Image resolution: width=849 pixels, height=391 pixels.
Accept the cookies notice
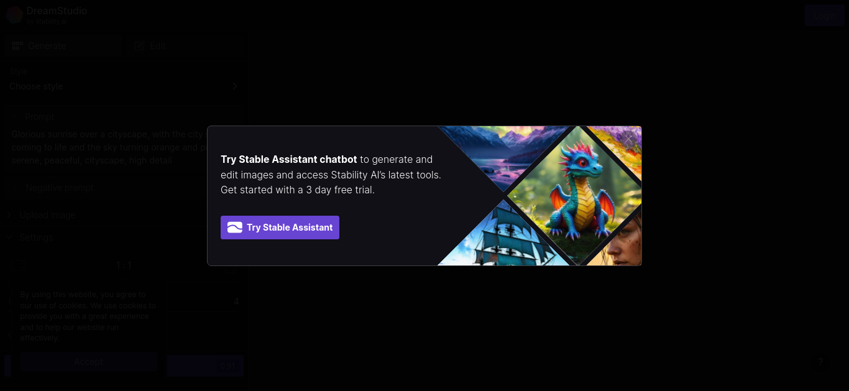click(x=88, y=362)
